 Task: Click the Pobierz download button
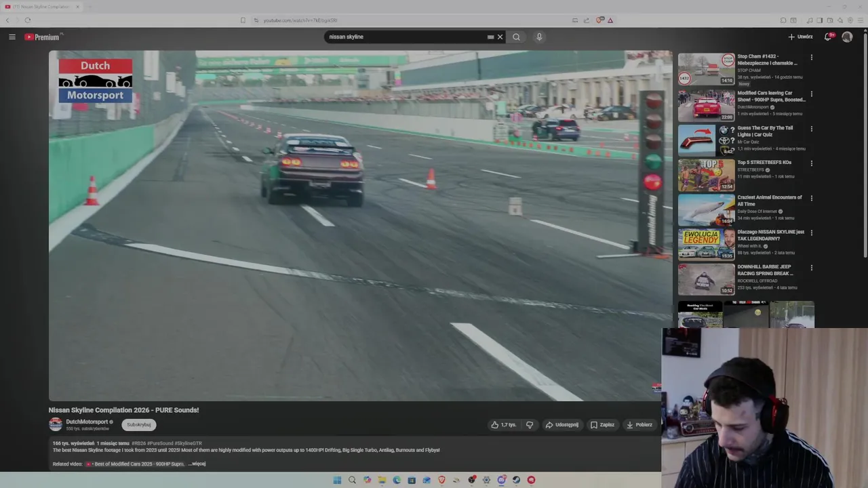(x=639, y=425)
